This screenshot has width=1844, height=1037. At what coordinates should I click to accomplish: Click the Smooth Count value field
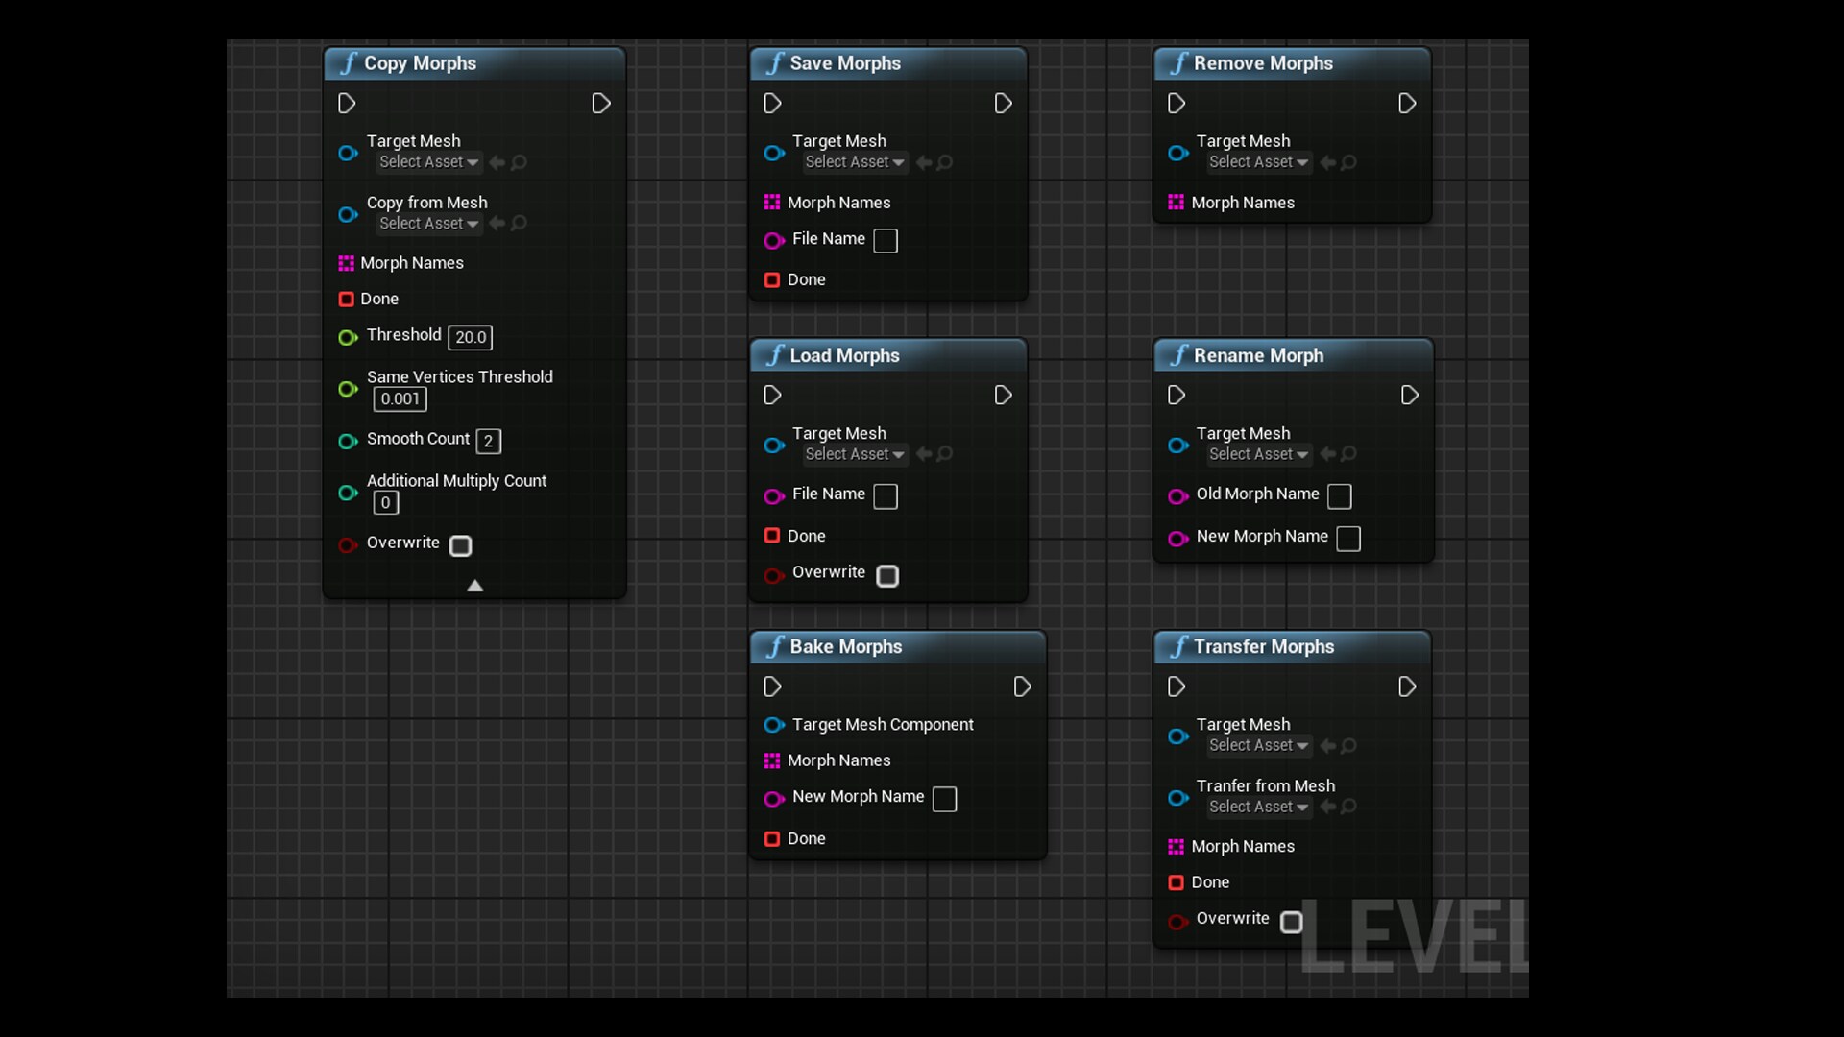pos(489,441)
